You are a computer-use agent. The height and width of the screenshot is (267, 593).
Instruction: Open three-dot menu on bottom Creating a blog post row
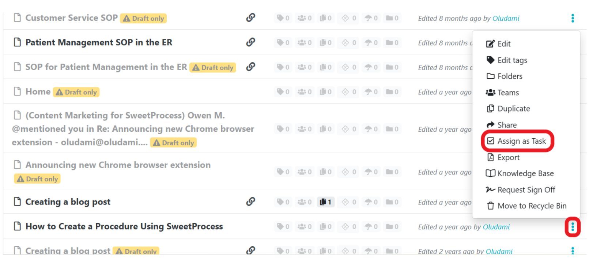[573, 251]
